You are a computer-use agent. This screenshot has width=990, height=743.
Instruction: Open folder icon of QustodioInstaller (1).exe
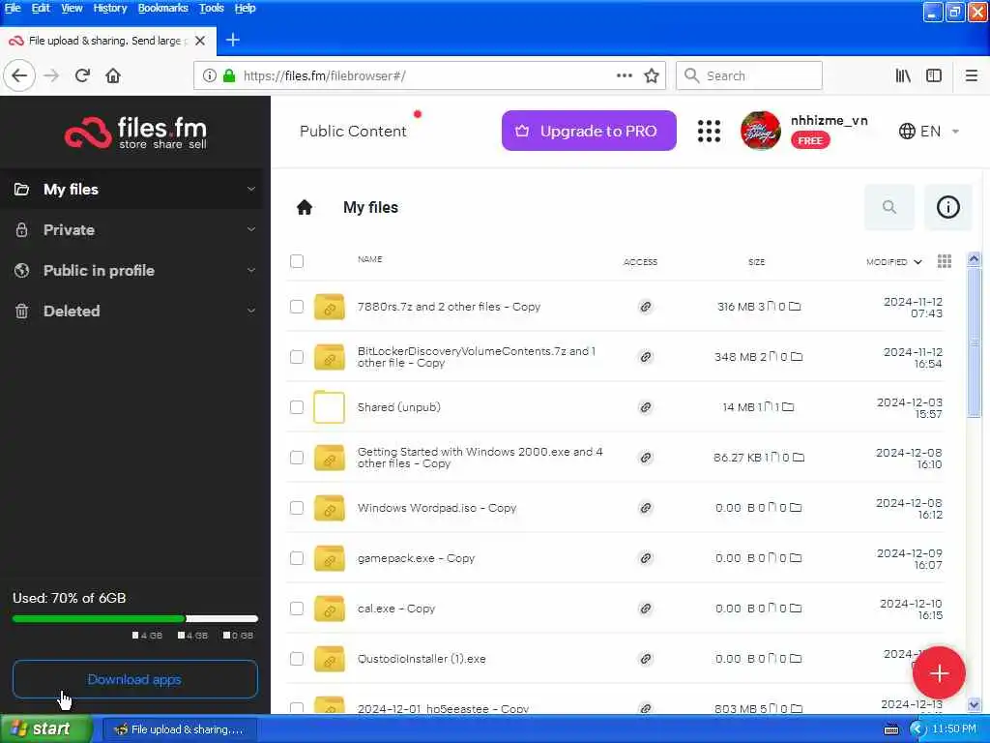[329, 658]
